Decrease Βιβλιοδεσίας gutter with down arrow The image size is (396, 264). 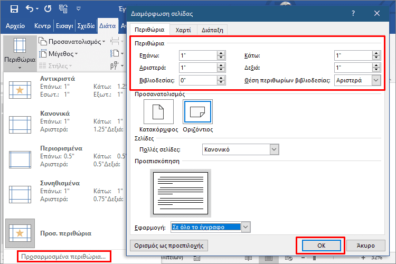click(221, 82)
